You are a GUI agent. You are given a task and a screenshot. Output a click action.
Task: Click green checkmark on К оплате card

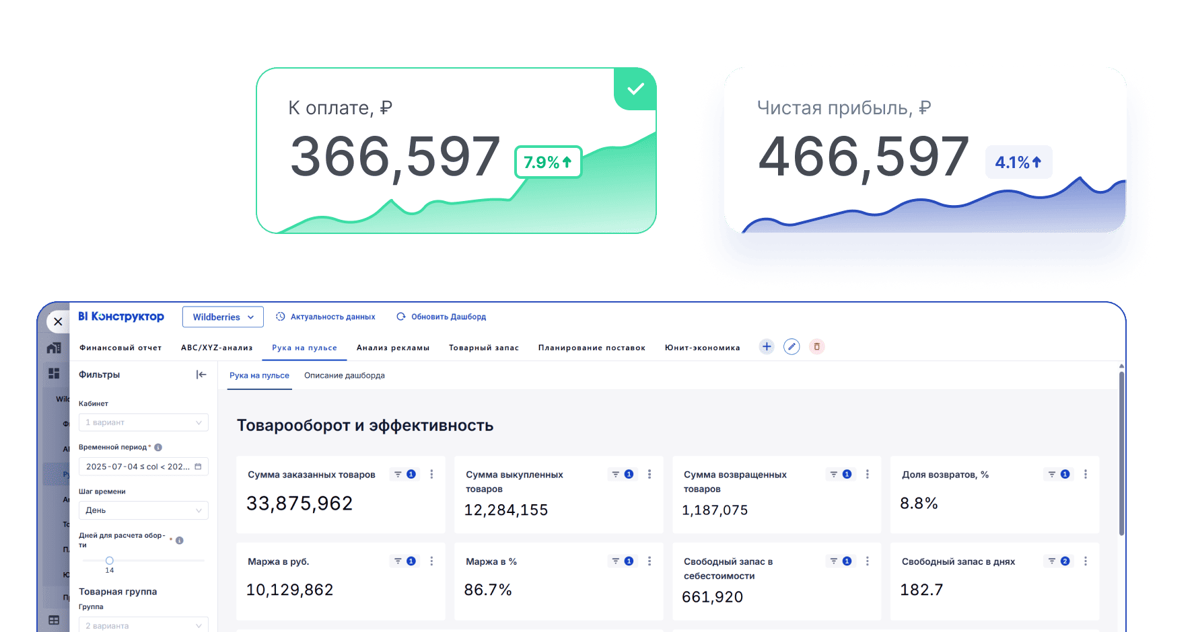[x=635, y=89]
